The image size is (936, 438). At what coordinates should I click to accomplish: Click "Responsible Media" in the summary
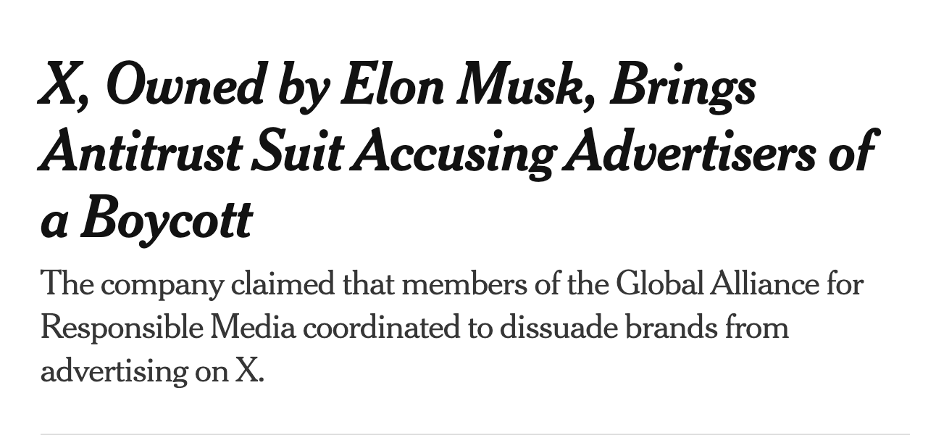168,328
